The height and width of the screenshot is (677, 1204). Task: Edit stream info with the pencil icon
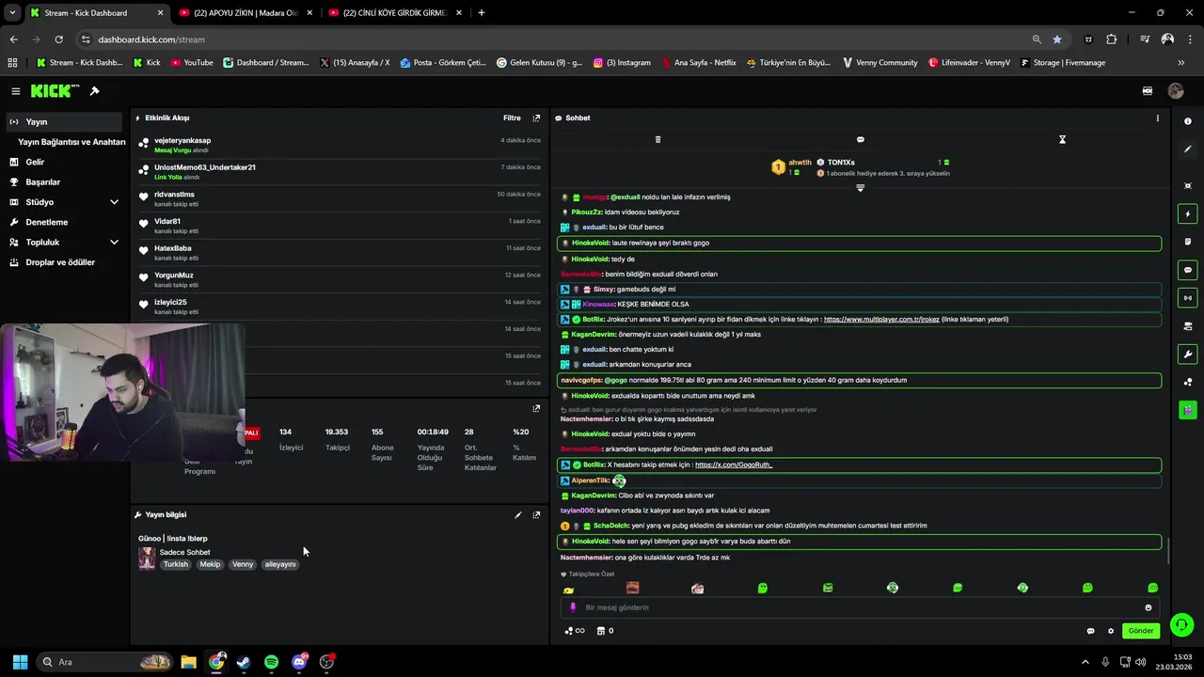[x=517, y=514]
